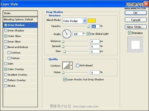Click the Angle value field
Image resolution: width=149 pixels, height=111 pixels.
point(77,34)
